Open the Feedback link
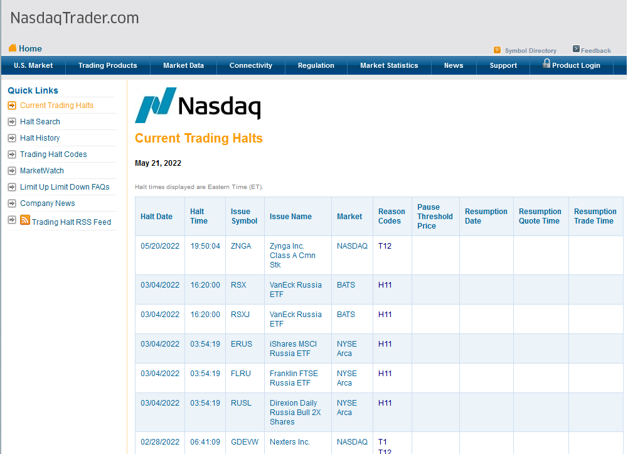 coord(596,50)
